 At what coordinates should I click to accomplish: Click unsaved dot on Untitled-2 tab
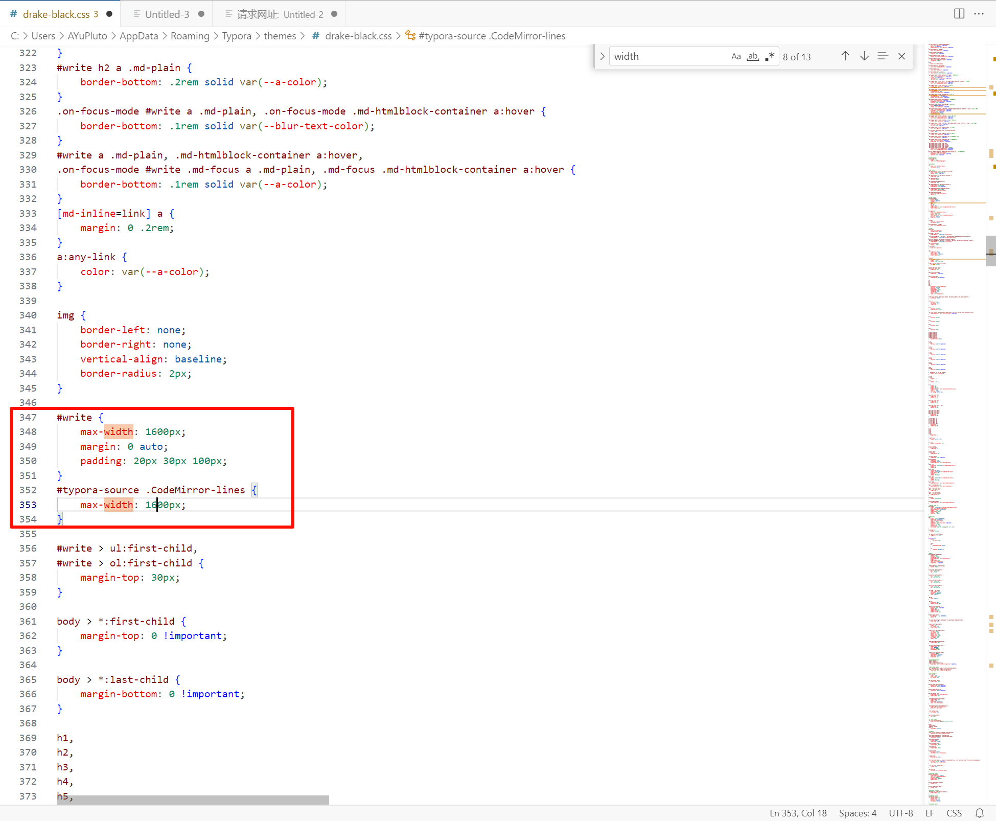pos(334,14)
